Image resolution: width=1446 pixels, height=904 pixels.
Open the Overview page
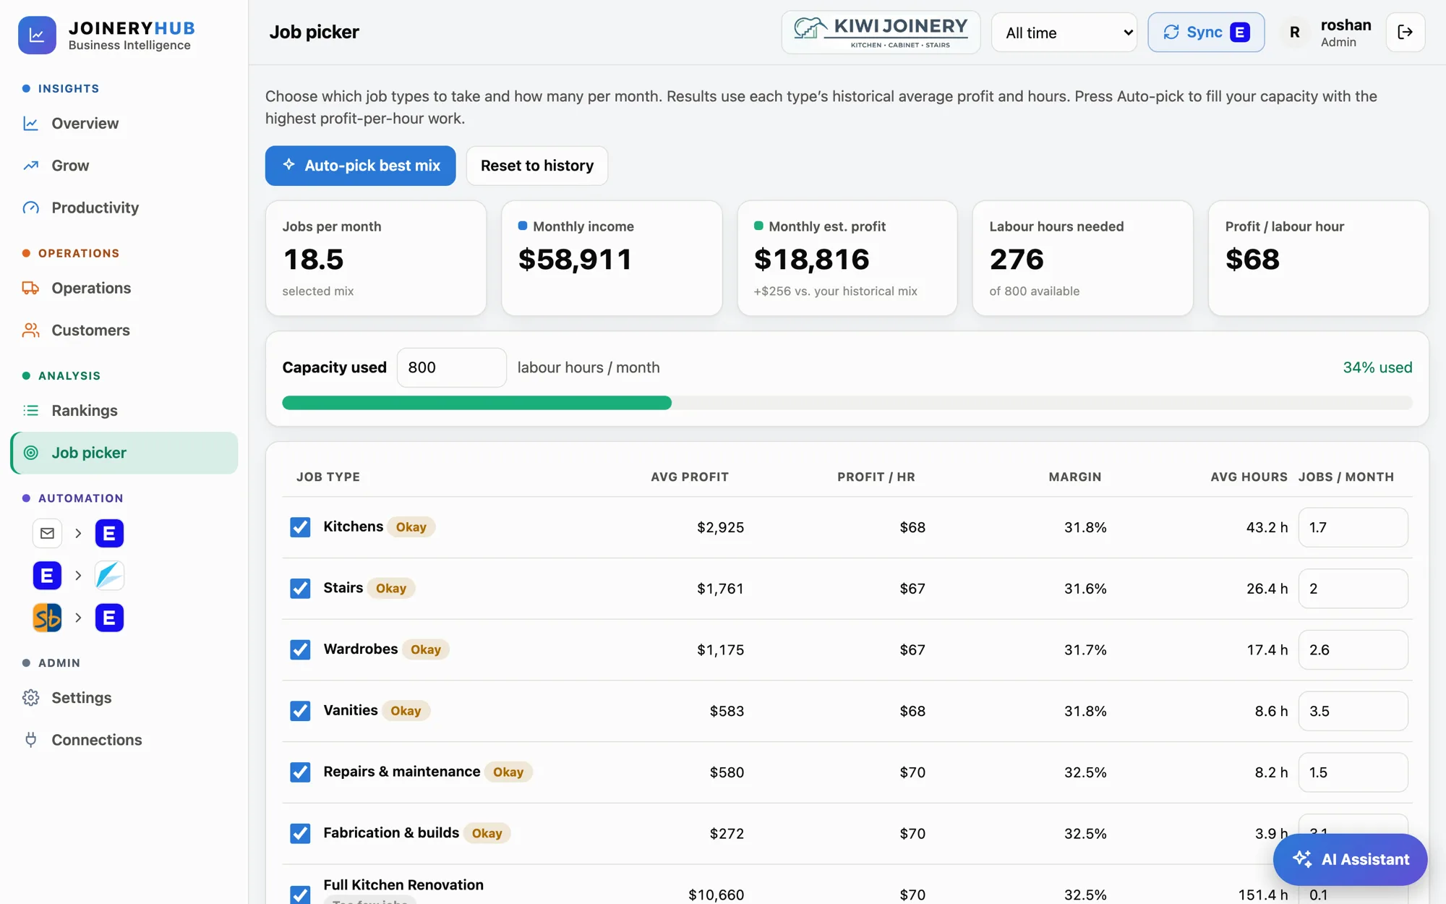(124, 124)
